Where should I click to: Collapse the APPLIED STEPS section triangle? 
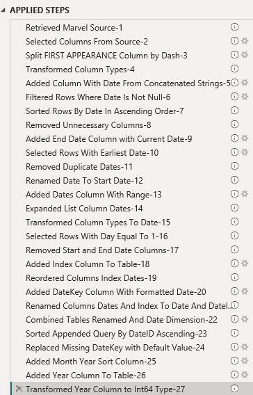pos(3,10)
